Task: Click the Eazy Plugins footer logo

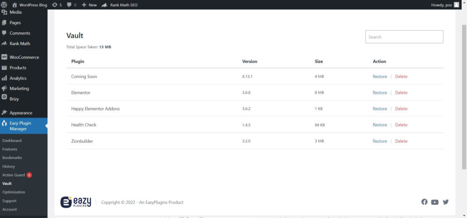Action: [x=76, y=202]
